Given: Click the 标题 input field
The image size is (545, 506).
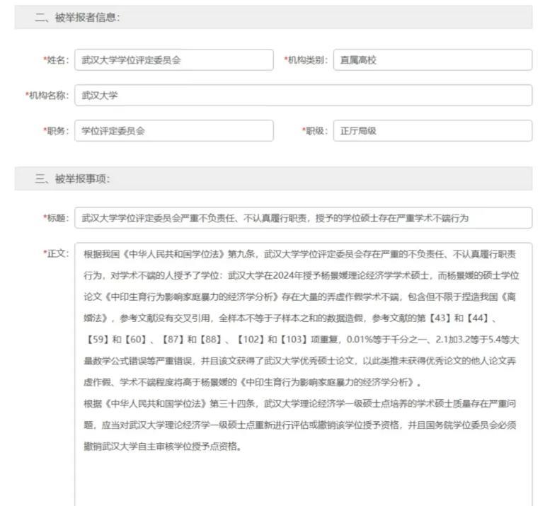Looking at the screenshot, I should pyautogui.click(x=303, y=218).
